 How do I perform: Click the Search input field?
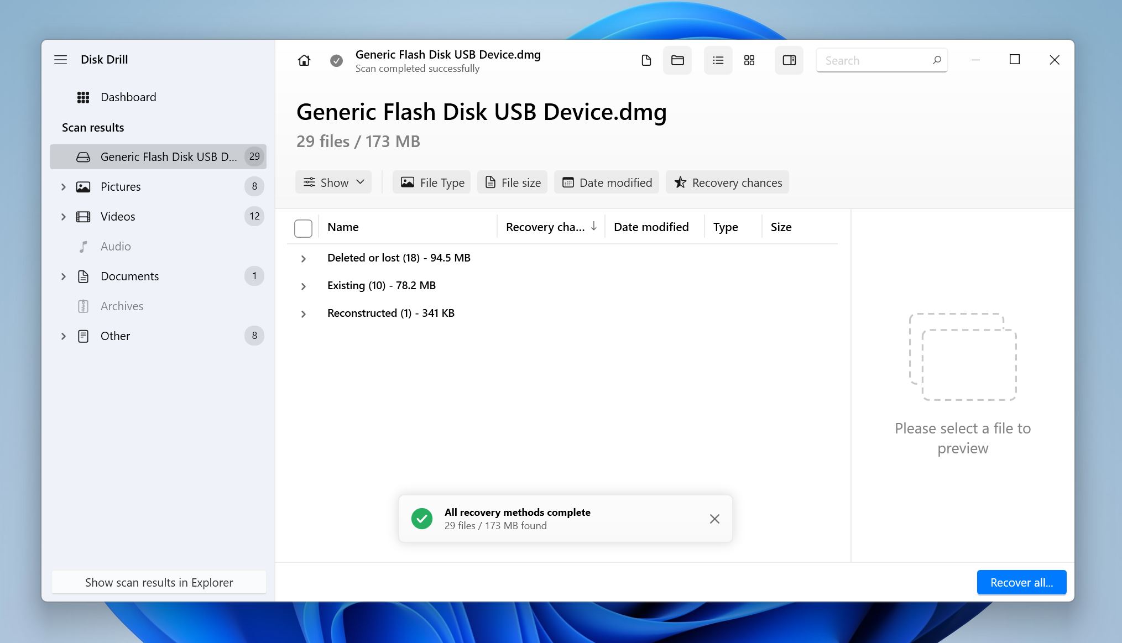pyautogui.click(x=881, y=59)
